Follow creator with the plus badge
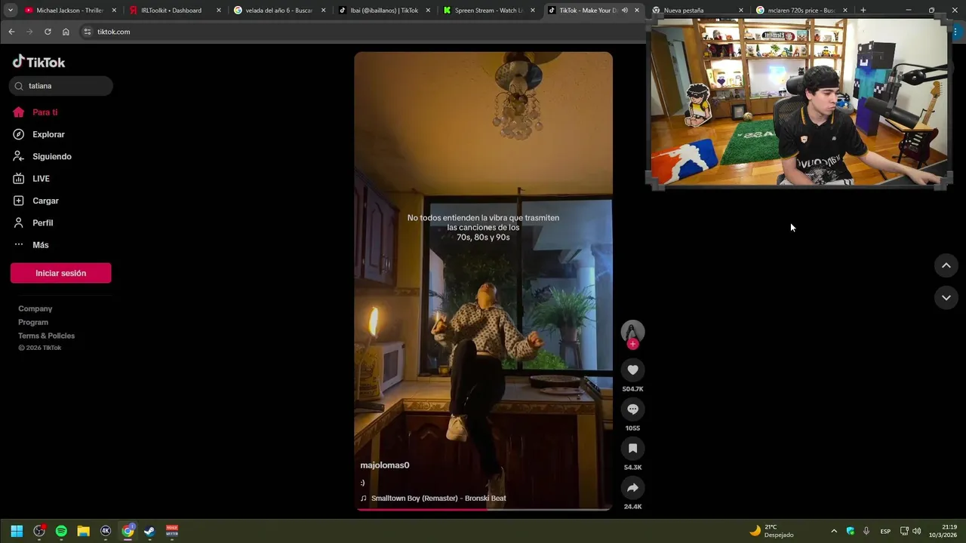The width and height of the screenshot is (966, 543). [x=632, y=344]
